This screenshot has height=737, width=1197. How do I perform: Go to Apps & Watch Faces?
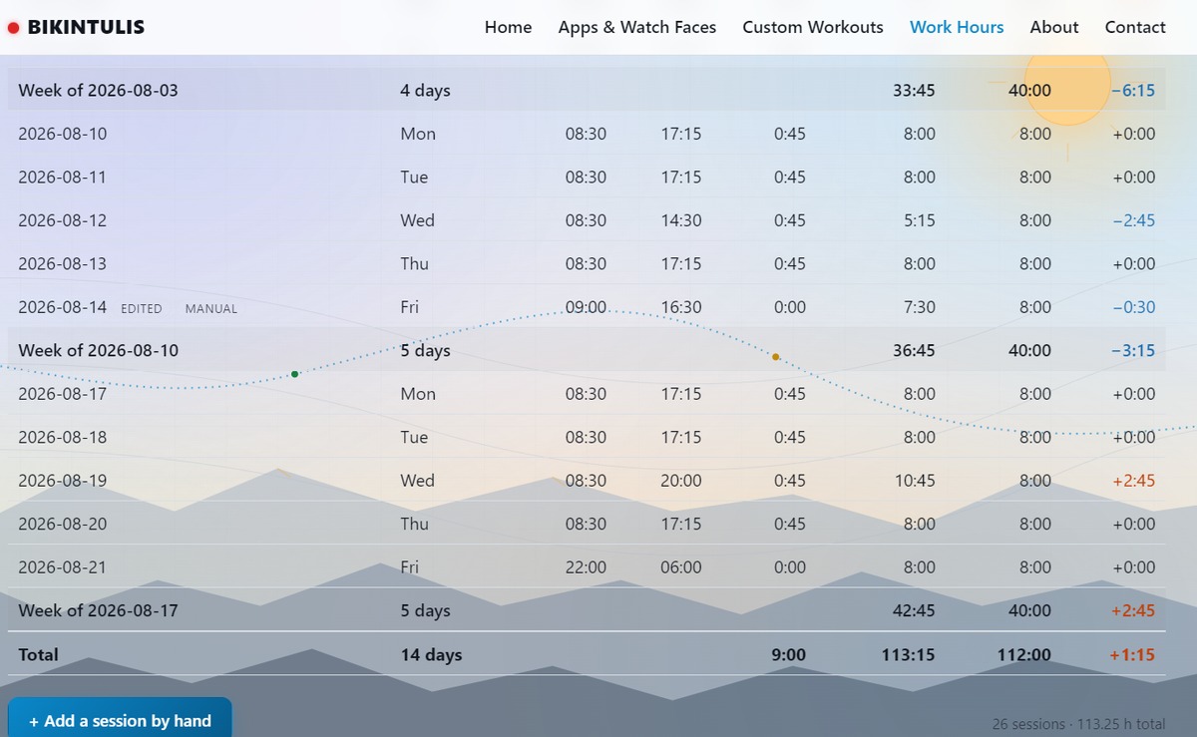pos(637,27)
